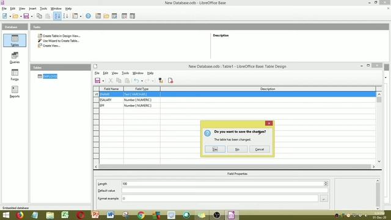Open Tools menu in main Base window
The width and height of the screenshot is (391, 220).
coord(43,9)
